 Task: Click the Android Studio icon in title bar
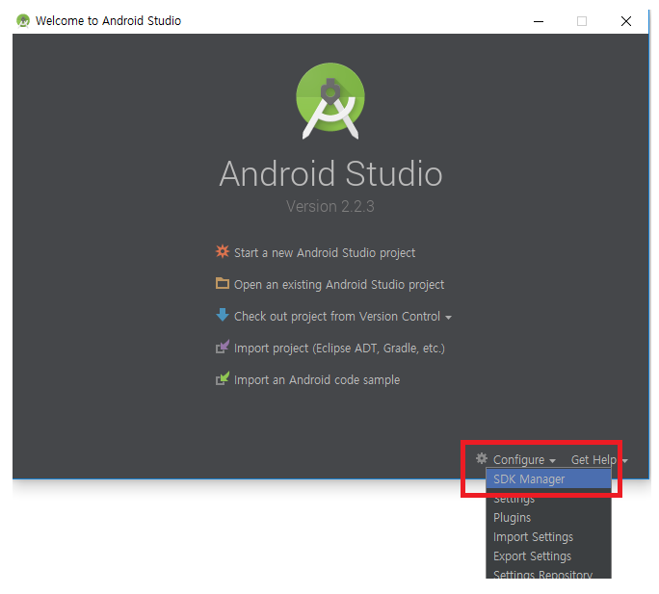click(x=23, y=20)
